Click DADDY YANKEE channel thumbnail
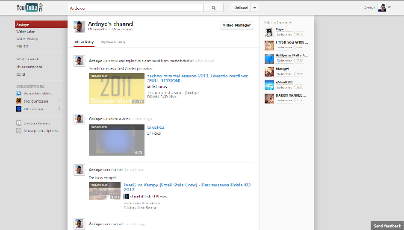 [269, 98]
